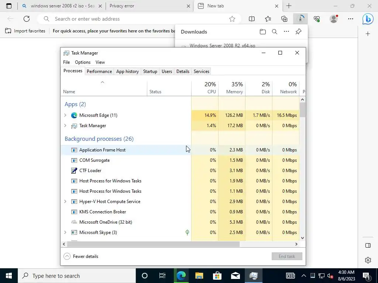The width and height of the screenshot is (378, 283).
Task: Select the Privacy error browser tab
Action: (x=149, y=6)
